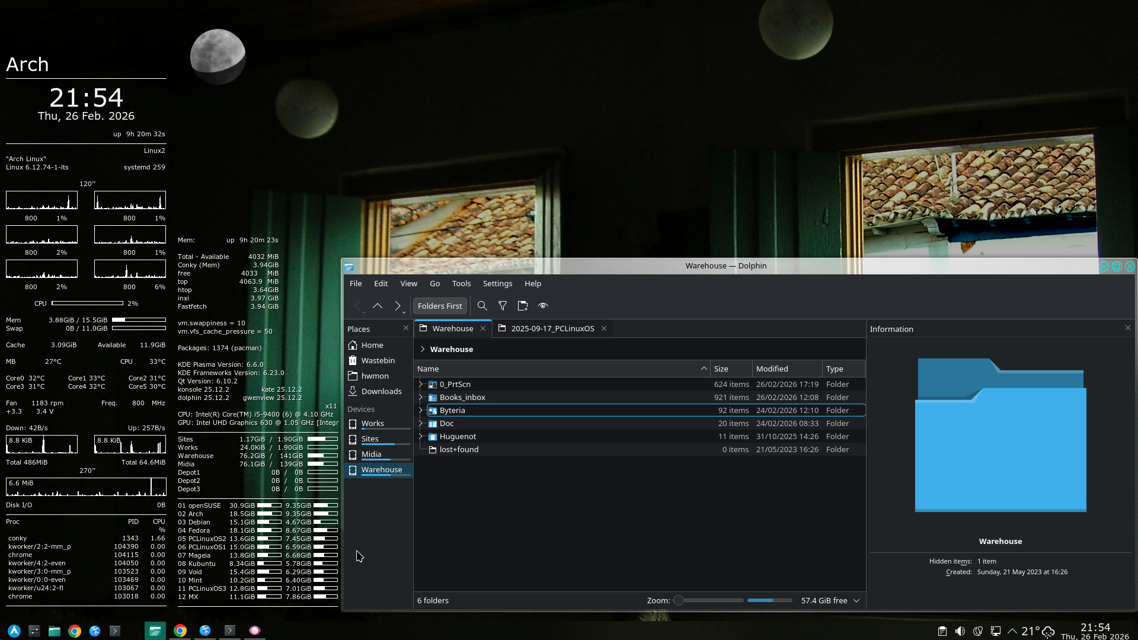Switch to 2025-09-17_PCLinuxOS tab
Screen dimensions: 1138x640
tap(552, 328)
